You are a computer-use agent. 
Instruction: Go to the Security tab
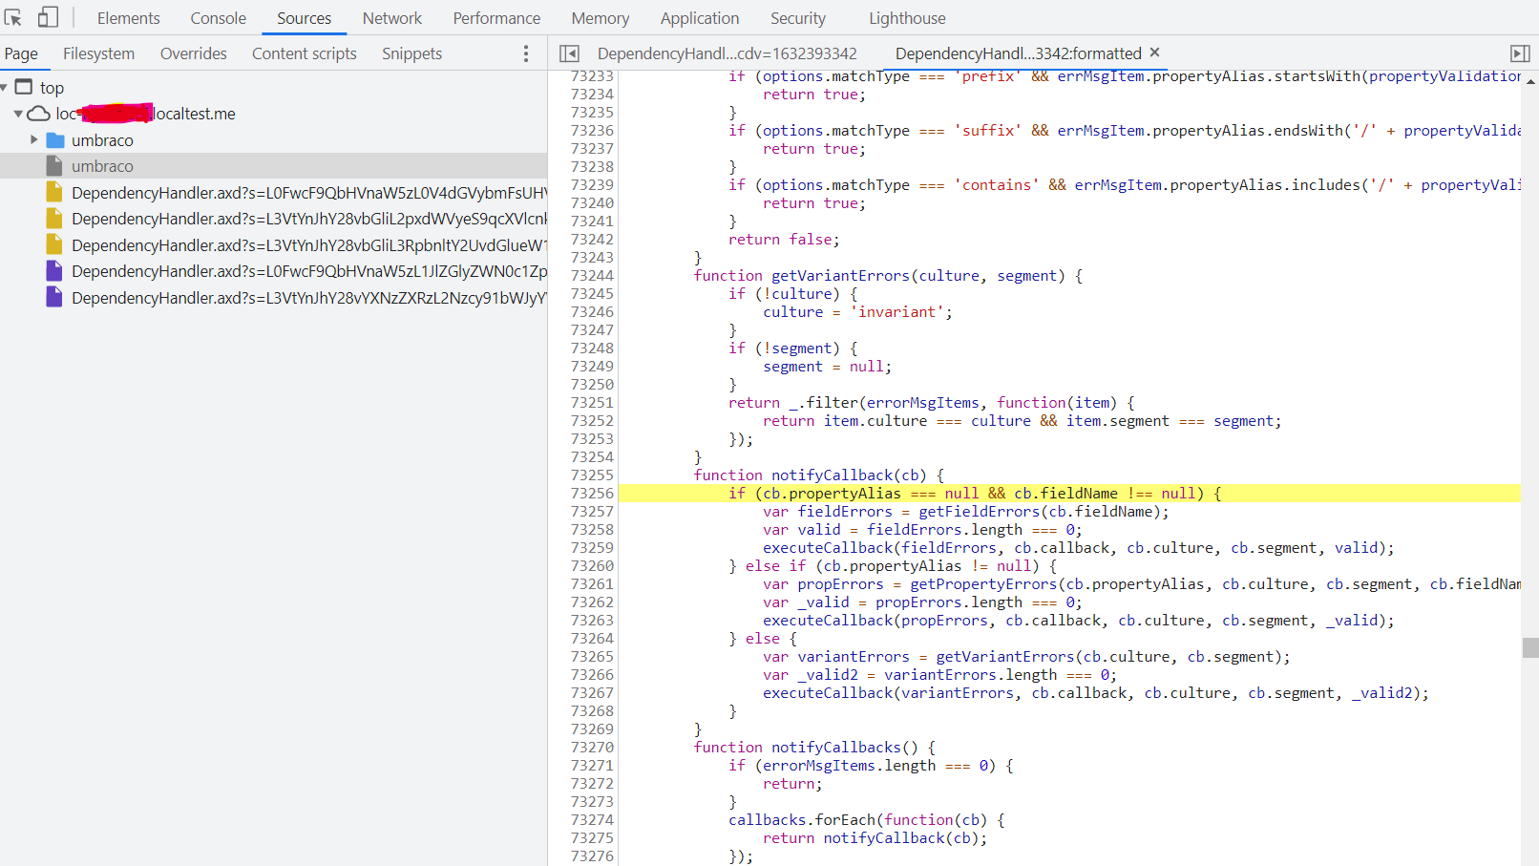(x=798, y=18)
